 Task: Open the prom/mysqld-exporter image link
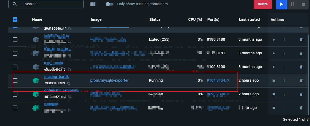(109, 80)
